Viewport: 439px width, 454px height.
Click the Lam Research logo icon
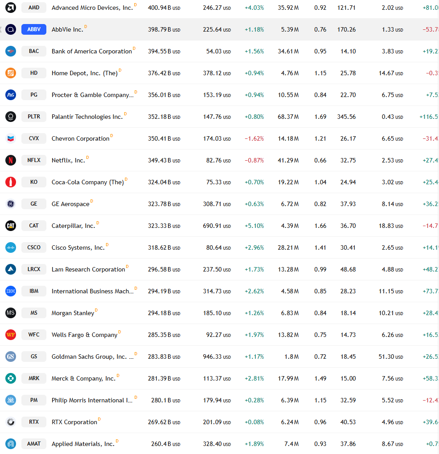click(x=11, y=269)
